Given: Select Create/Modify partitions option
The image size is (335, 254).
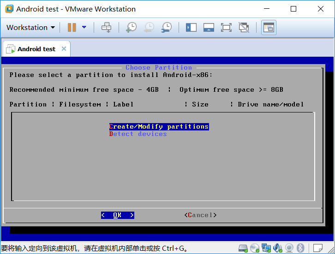Looking at the screenshot, I should click(x=159, y=127).
